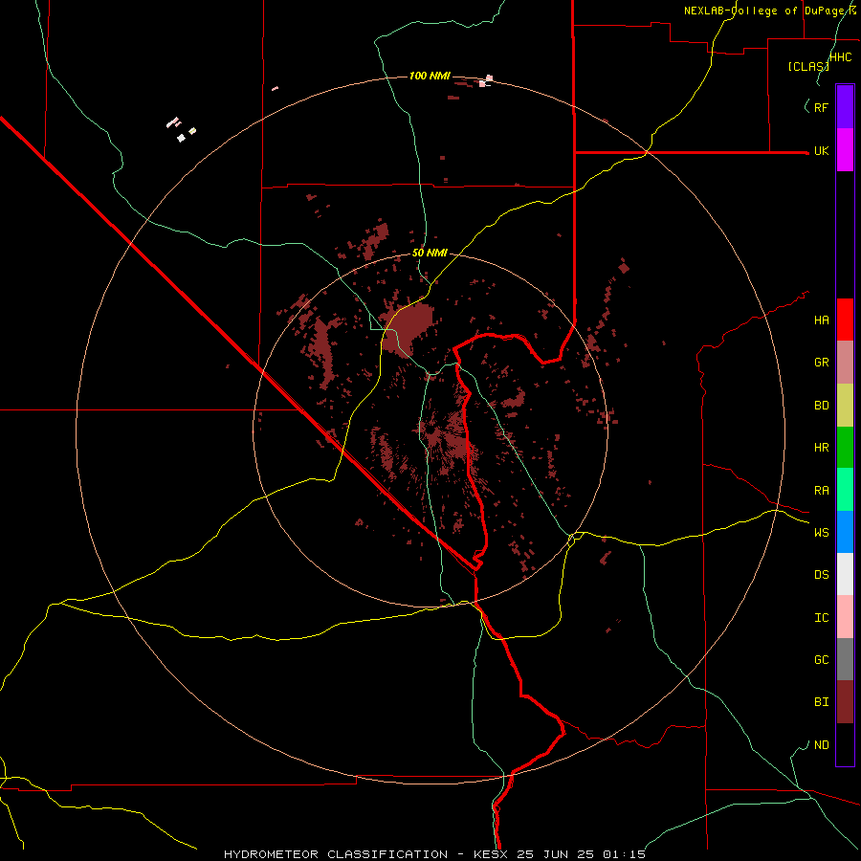Screen dimensions: 861x861
Task: Click the ND legend label
Action: point(822,745)
